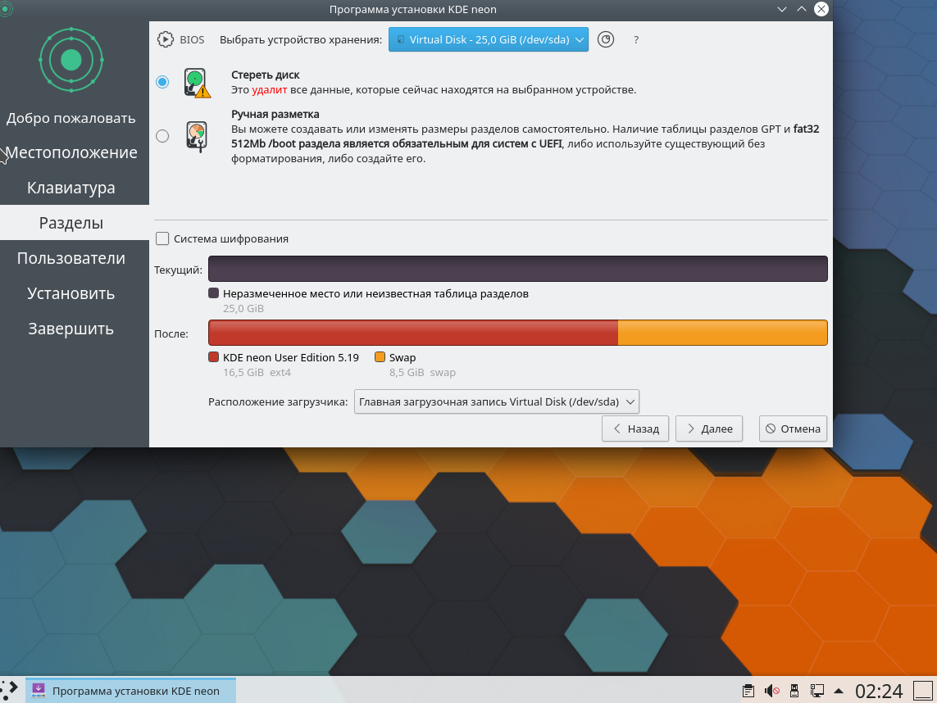Click the KDE neon User Edition 5.19 label
The image size is (937, 703).
click(291, 357)
